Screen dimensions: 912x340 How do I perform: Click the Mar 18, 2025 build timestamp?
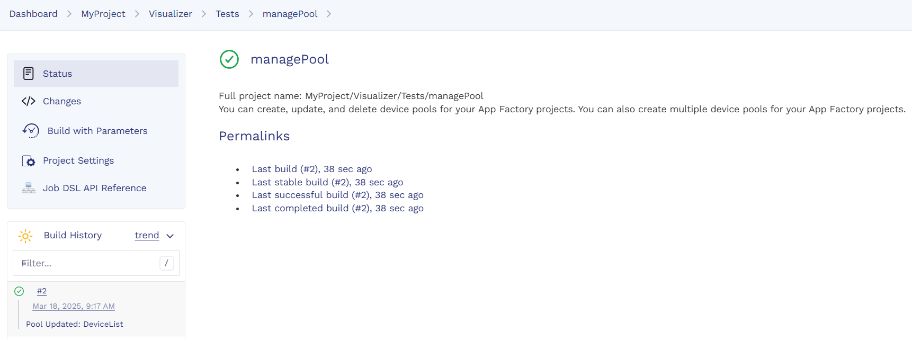pos(74,306)
